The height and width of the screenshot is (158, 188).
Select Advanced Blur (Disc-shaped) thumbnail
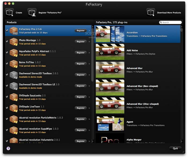(110, 106)
